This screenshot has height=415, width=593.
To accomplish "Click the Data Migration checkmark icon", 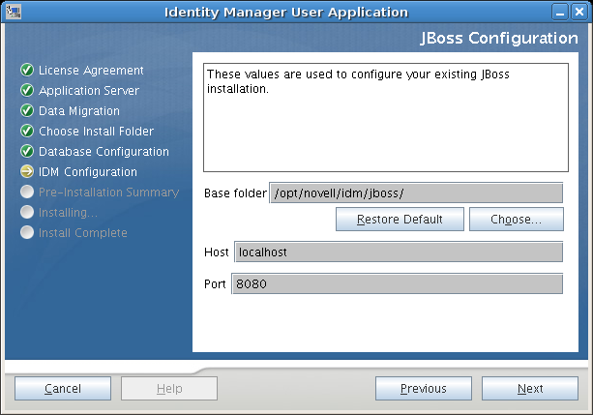I will pyautogui.click(x=27, y=111).
